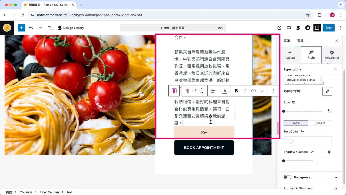Click the highlight text color icon (underlined A)
Viewport: 346px width, 195px height.
coord(225,91)
